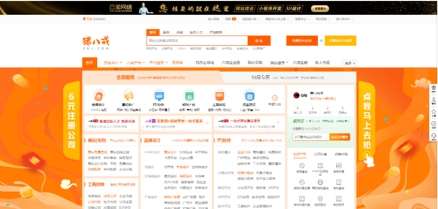Open the 资金扶持 category icon
438x209 pixels.
point(249,95)
